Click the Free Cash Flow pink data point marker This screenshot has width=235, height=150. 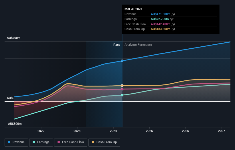122,89
